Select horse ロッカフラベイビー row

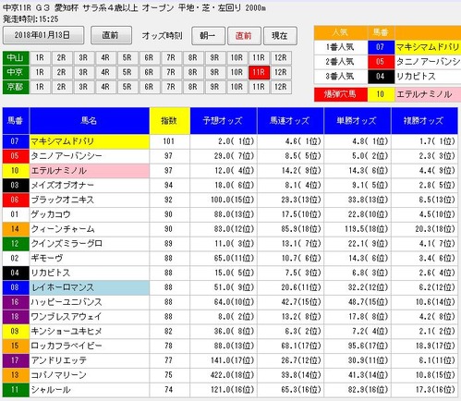coord(230,346)
